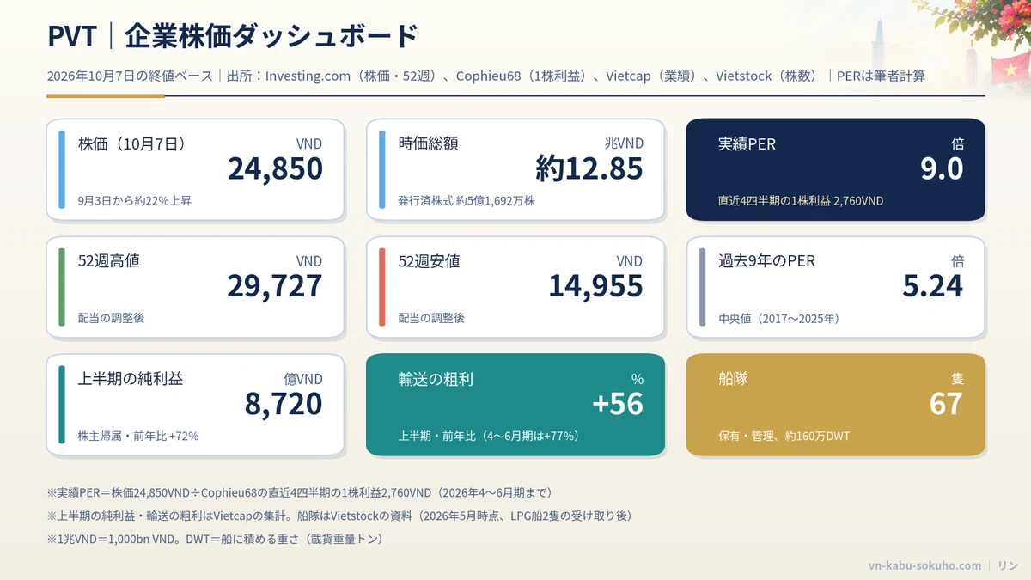Open the vn-kabu-sokuho.com footer link
Screen dimensions: 1031x580
click(x=924, y=565)
